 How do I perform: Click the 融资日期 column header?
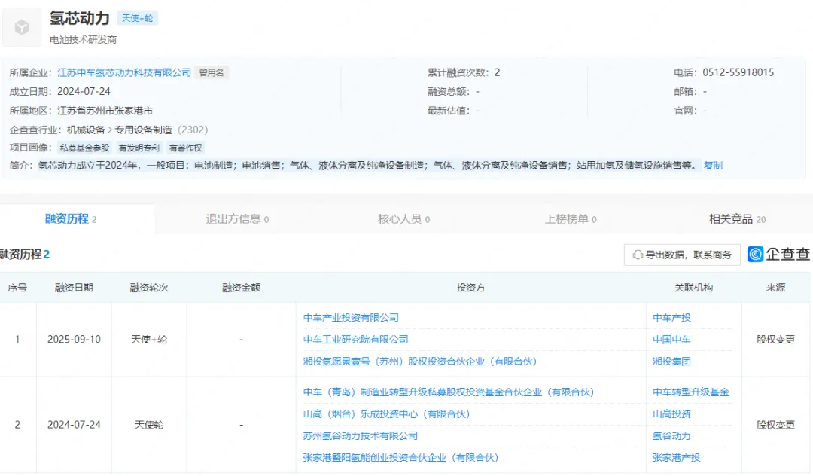point(74,287)
